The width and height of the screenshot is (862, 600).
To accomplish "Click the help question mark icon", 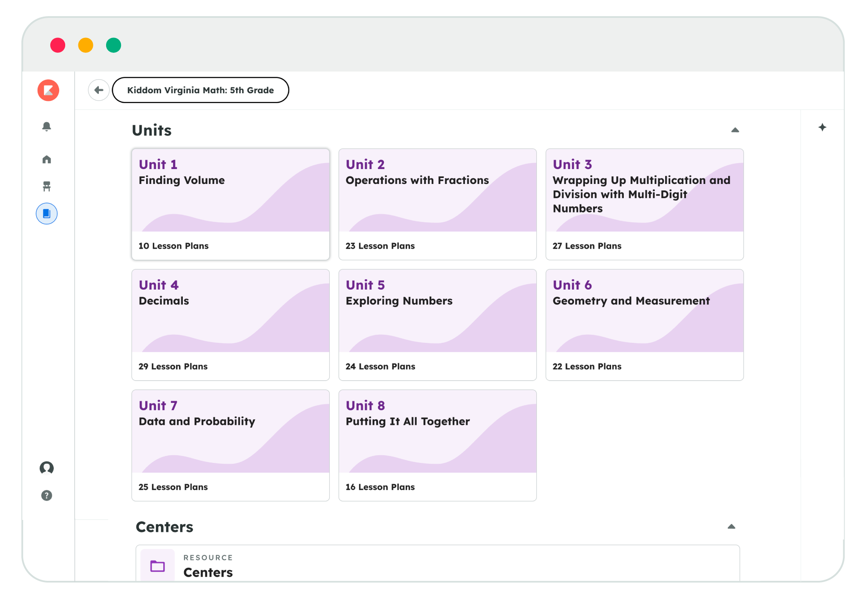I will (47, 495).
